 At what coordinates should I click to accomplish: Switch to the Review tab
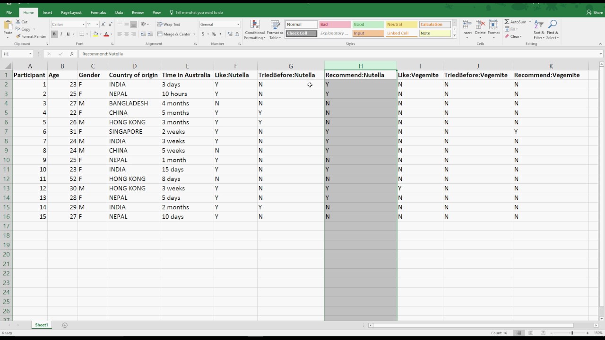tap(138, 13)
